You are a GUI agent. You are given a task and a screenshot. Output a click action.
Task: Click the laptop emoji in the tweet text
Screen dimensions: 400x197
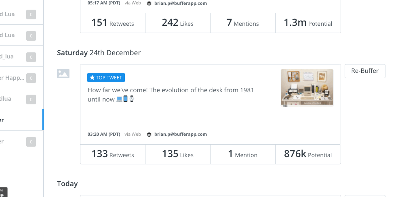[x=119, y=99]
